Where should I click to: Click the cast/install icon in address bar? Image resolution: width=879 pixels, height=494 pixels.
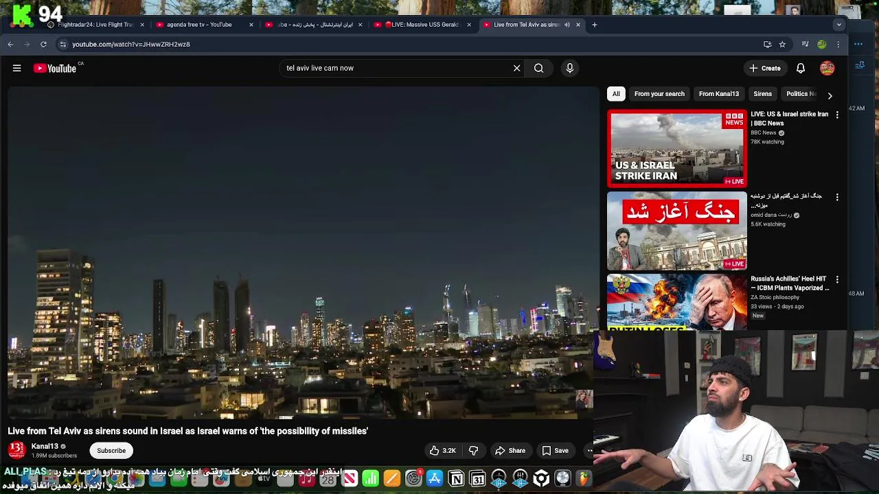[x=767, y=44]
